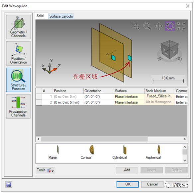Confirm with the OK button
Screen dimensions: 194x193
pos(128,184)
